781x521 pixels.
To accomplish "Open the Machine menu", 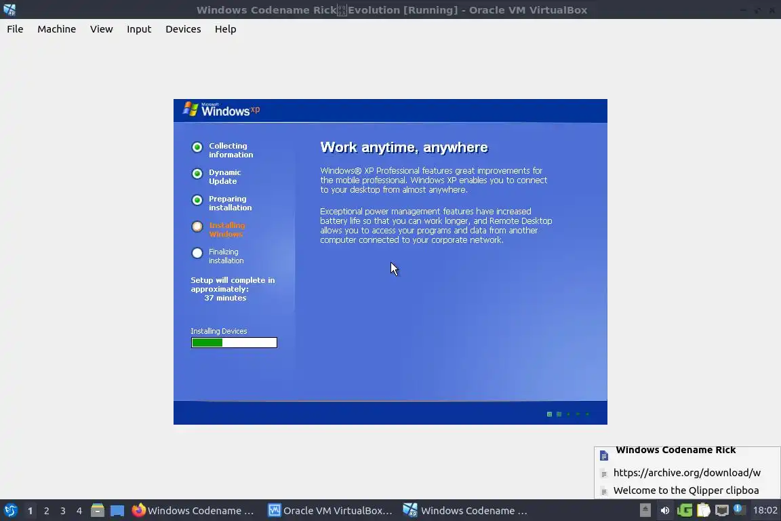I will tap(56, 29).
